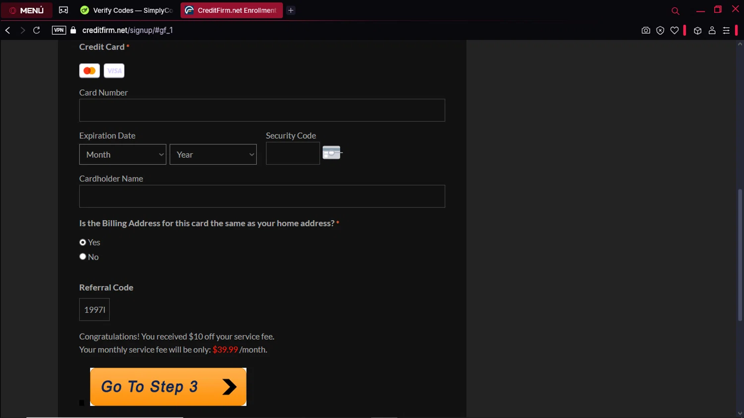Click the padlock site security icon

pyautogui.click(x=73, y=30)
